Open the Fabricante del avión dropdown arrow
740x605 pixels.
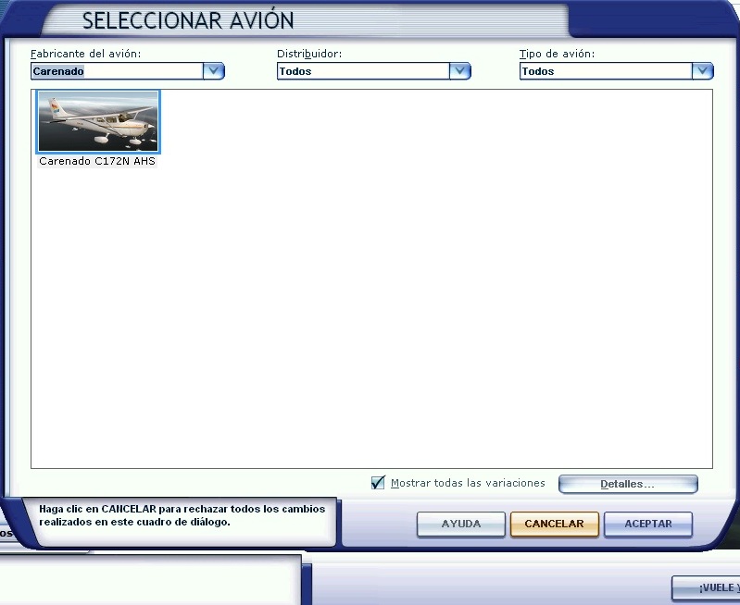click(214, 71)
